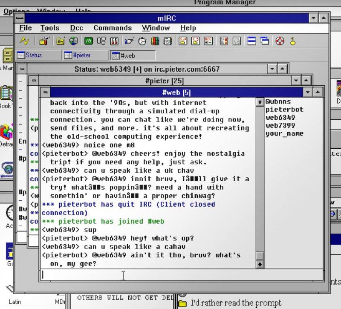Screen dimensions: 341x309
Task: Click into the #web message input box
Action: pyautogui.click(x=182, y=274)
